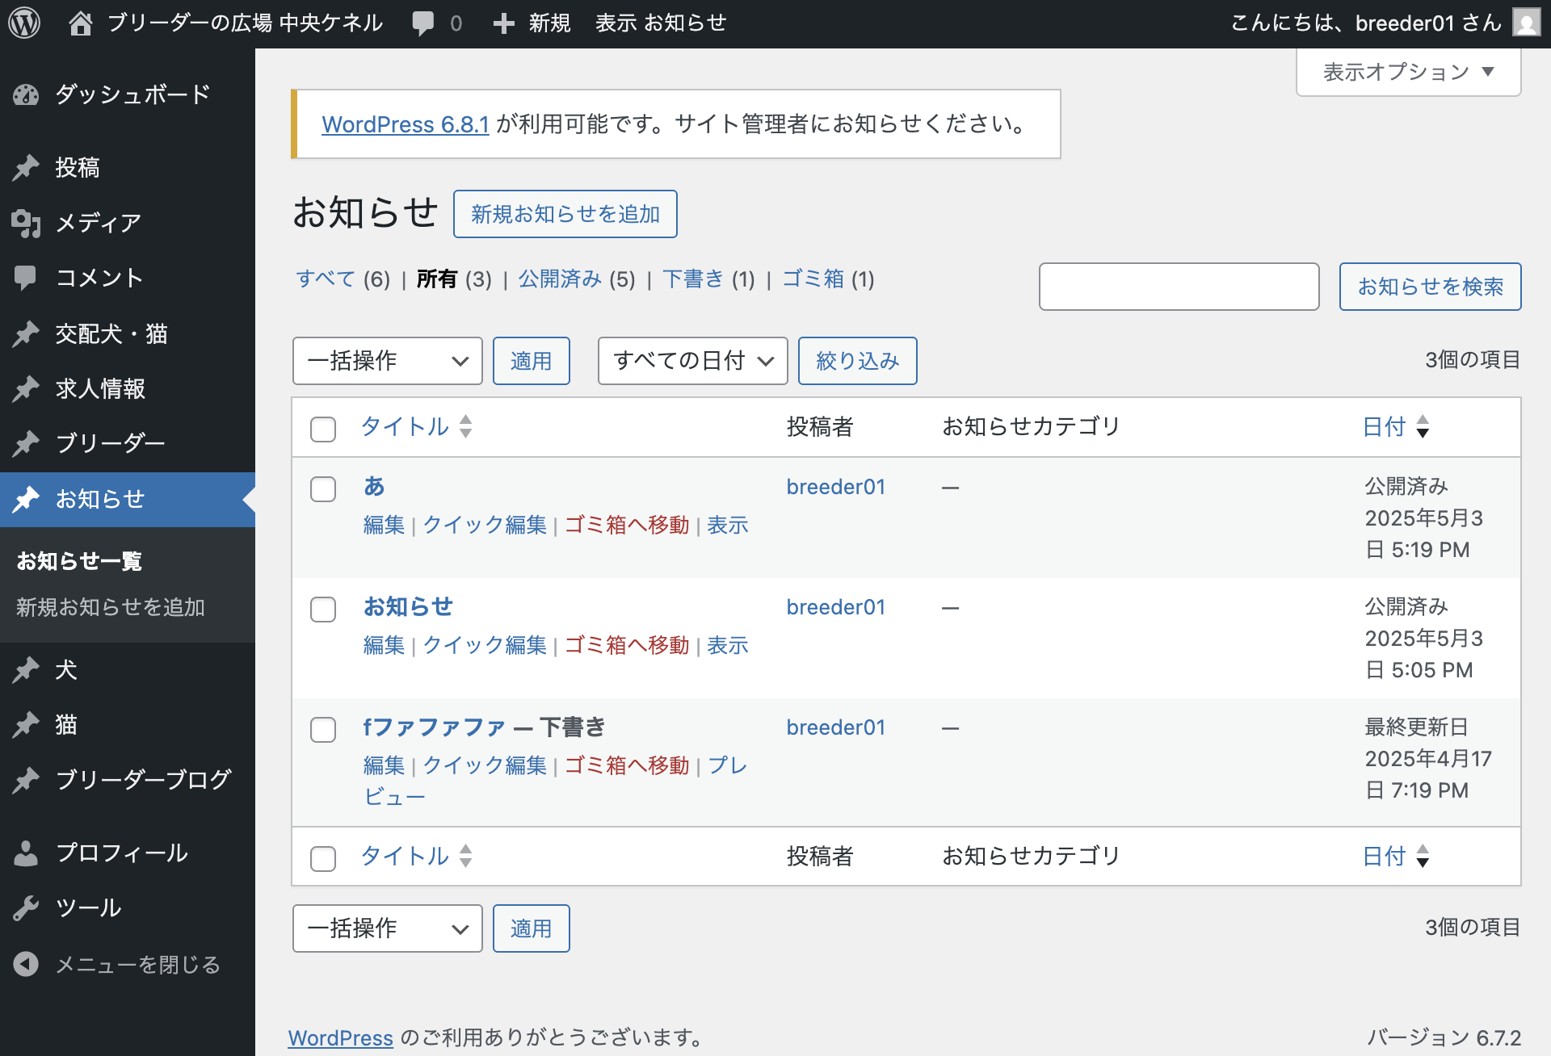Expand the 表示オプション panel

pos(1409,72)
